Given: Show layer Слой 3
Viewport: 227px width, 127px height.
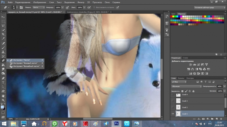Looking at the screenshot, I should [x=173, y=101].
